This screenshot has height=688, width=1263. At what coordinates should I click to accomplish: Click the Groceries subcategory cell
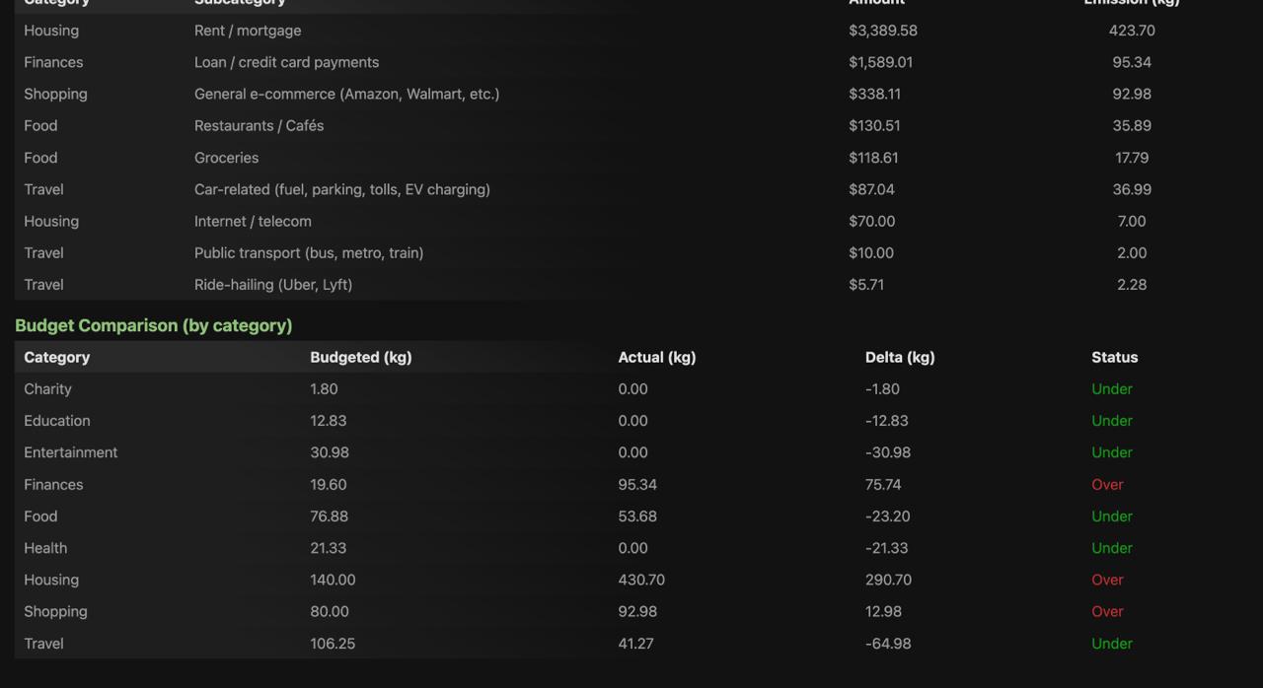(x=226, y=158)
